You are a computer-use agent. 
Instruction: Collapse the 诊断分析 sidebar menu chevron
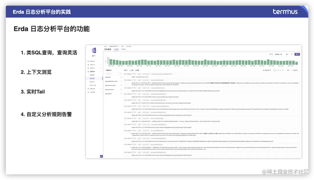(x=101, y=71)
